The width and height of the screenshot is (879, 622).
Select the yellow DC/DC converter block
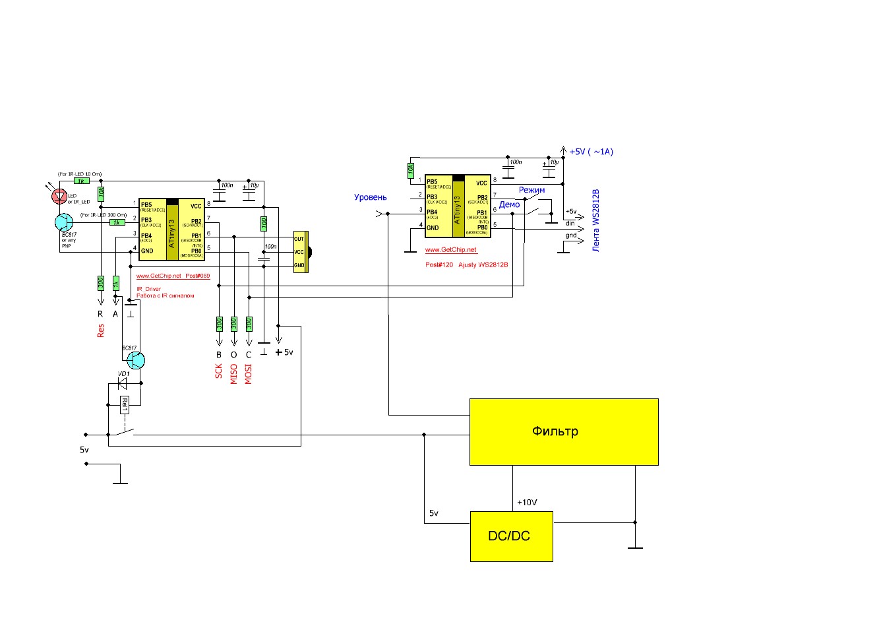pos(511,536)
